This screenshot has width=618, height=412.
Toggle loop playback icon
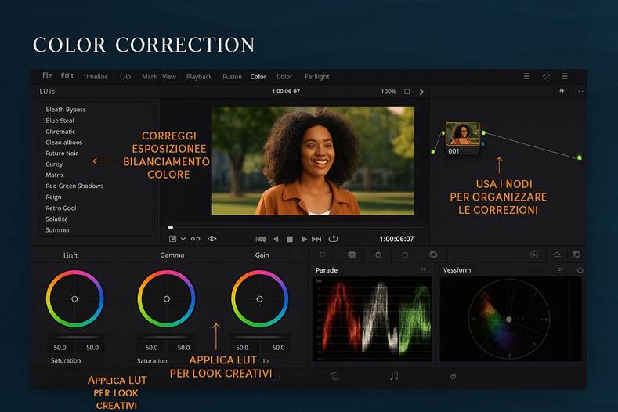coord(333,239)
